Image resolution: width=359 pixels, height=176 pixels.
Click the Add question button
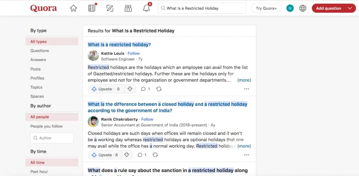click(328, 8)
